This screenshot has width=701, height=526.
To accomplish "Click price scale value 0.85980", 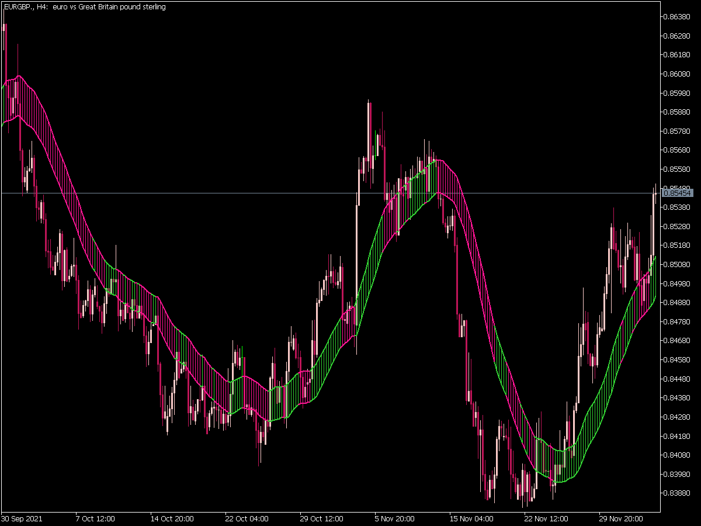I will click(678, 93).
